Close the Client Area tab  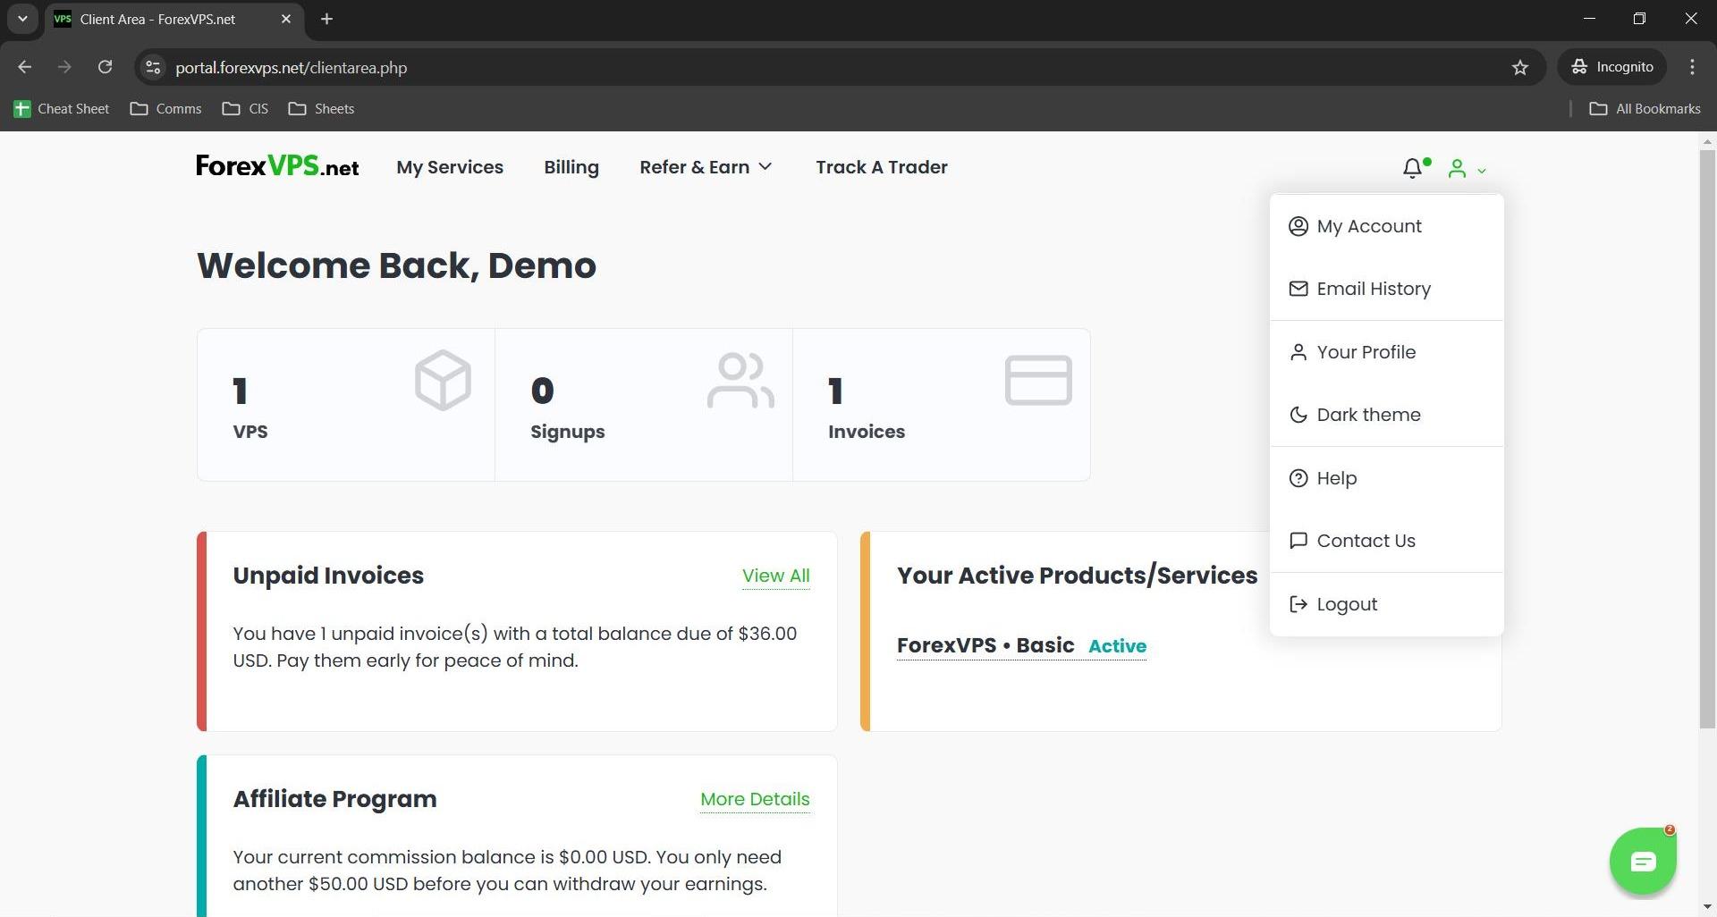tap(286, 19)
